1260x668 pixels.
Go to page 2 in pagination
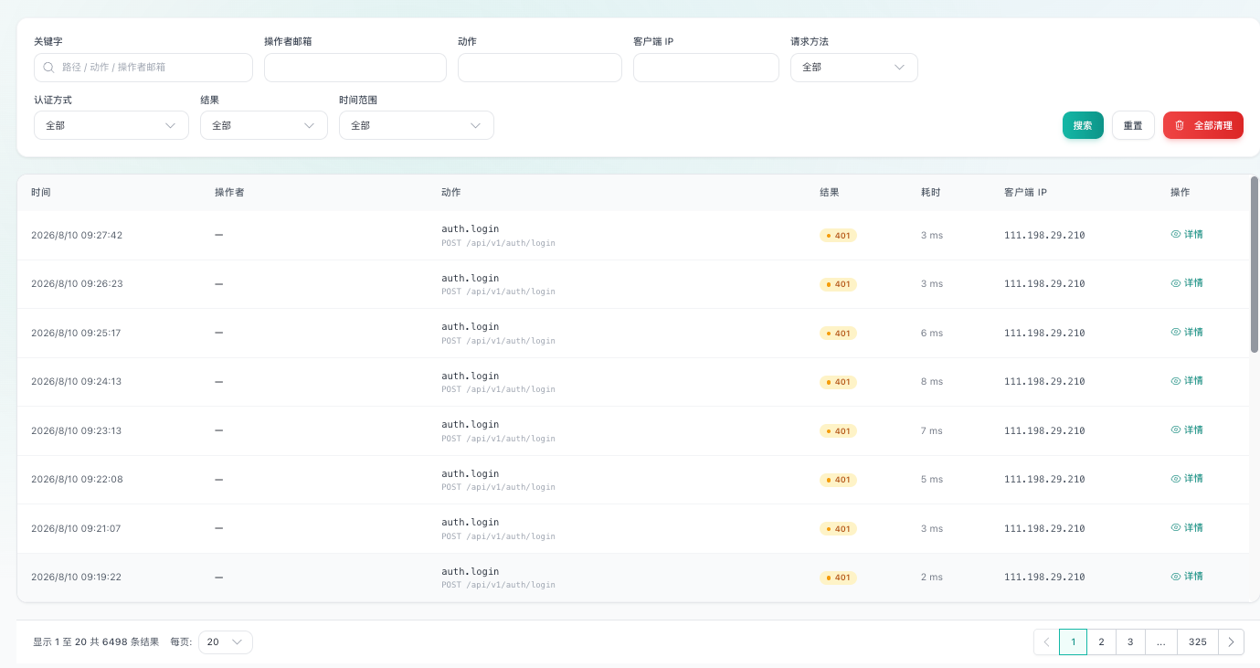pos(1101,642)
